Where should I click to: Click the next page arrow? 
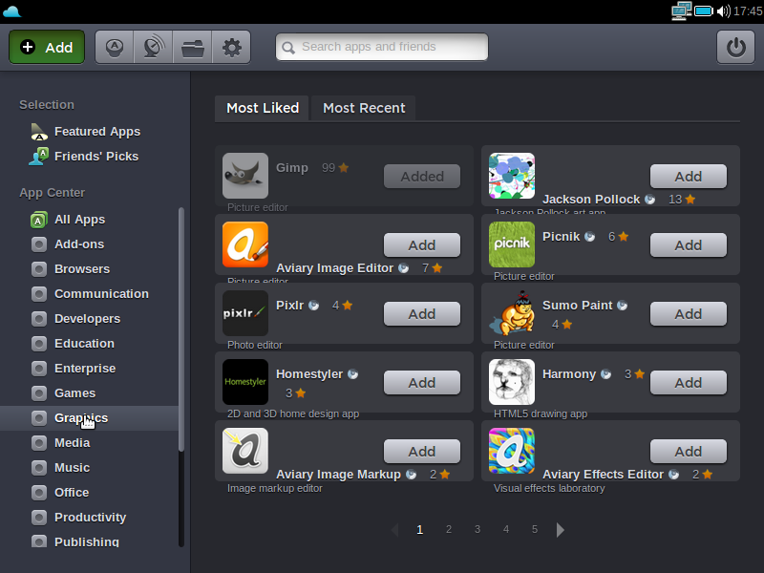point(561,530)
